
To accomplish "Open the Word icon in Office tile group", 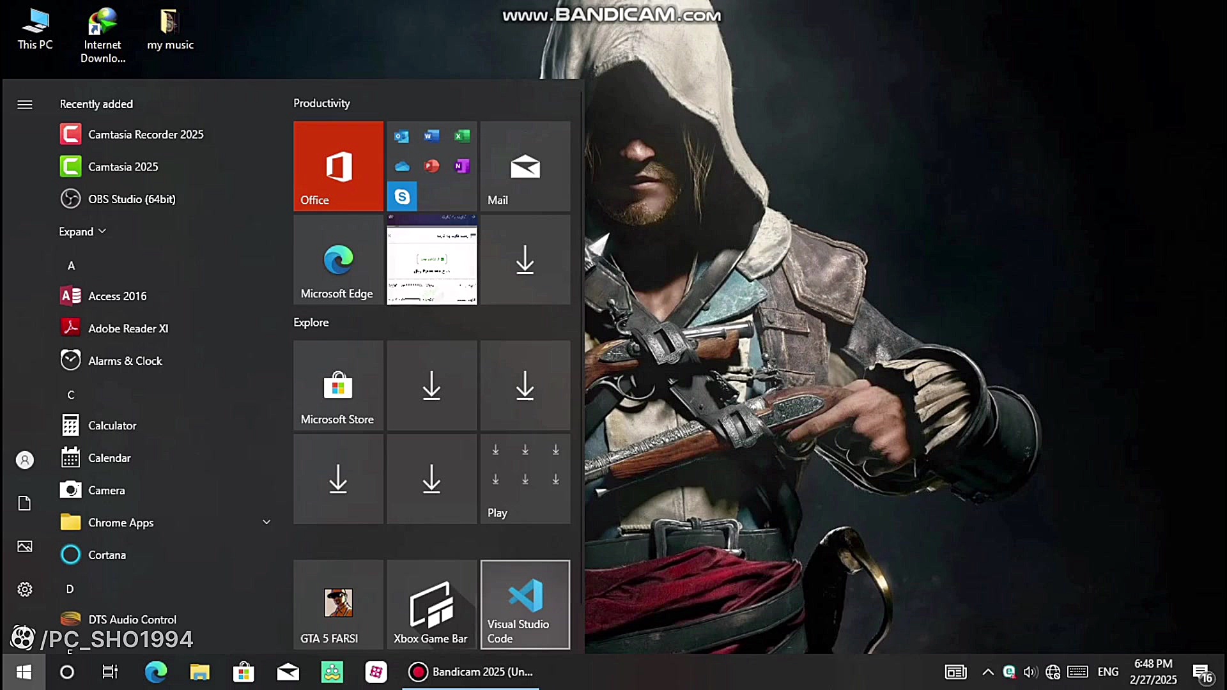I will click(431, 136).
